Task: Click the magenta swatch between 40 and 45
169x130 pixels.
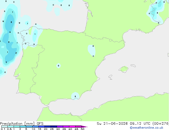Action: 72,127
